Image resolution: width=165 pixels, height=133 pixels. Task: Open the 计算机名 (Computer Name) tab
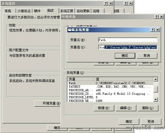coord(24,11)
